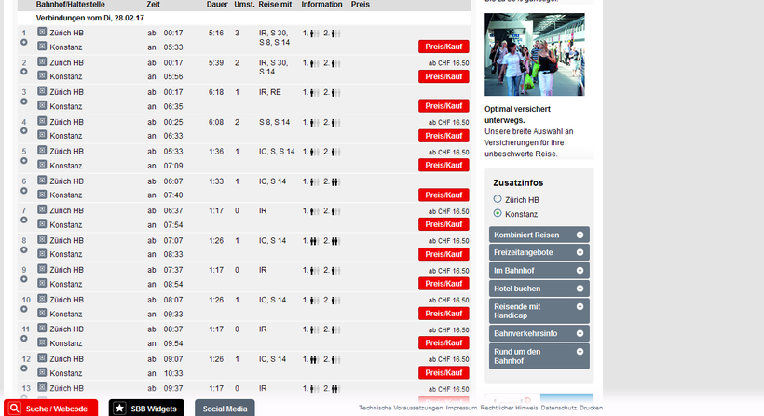764x416 pixels.
Task: Click the 2nd class occupancy icon for connection 13
Action: (x=335, y=389)
